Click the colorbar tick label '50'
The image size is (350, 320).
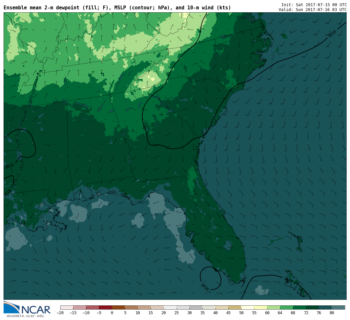[241, 313]
